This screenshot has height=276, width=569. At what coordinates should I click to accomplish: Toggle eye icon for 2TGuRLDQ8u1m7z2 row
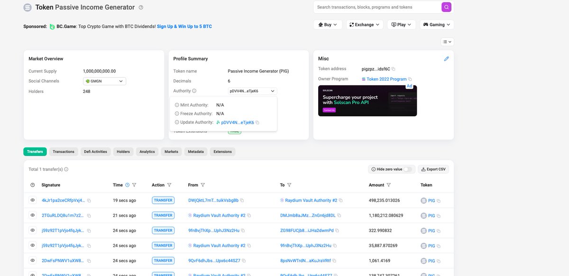(33, 215)
